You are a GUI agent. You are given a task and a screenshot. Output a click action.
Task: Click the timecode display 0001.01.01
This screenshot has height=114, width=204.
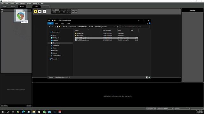click(59, 12)
